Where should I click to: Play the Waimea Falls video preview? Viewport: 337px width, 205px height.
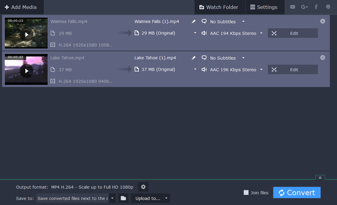(x=27, y=35)
